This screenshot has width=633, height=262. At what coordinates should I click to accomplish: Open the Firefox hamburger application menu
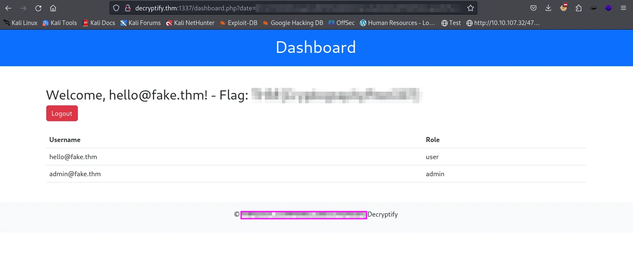[623, 8]
